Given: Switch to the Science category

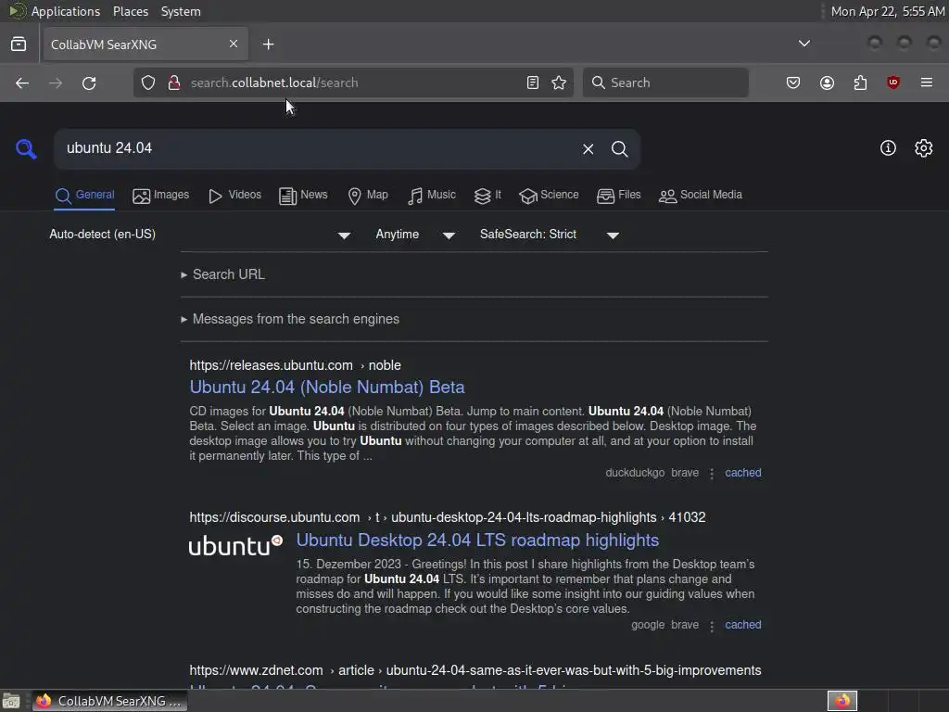Looking at the screenshot, I should point(549,195).
